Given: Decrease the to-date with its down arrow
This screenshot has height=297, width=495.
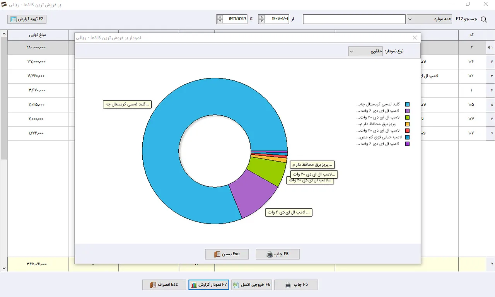Looking at the screenshot, I should [220, 21].
